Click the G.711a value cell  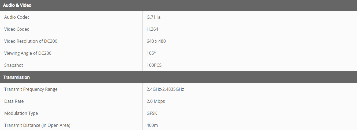(153, 17)
